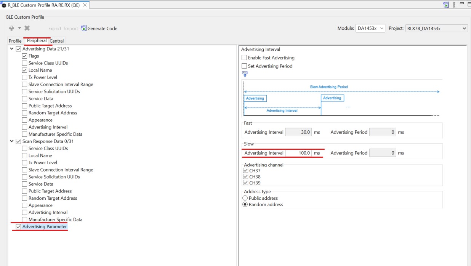Switch to the Central tab

pos(57,41)
